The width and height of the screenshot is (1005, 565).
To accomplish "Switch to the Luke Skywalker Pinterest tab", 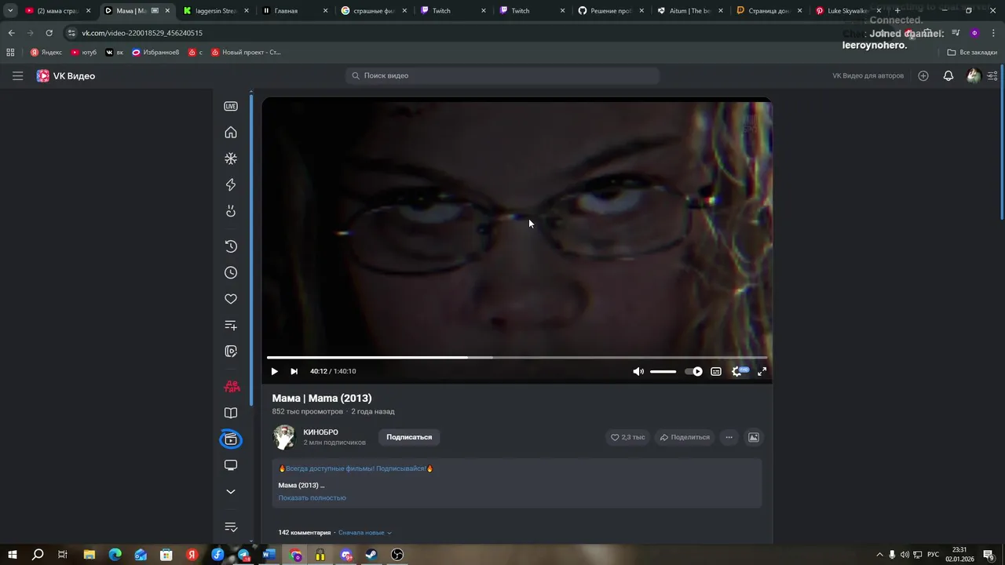I will (847, 11).
